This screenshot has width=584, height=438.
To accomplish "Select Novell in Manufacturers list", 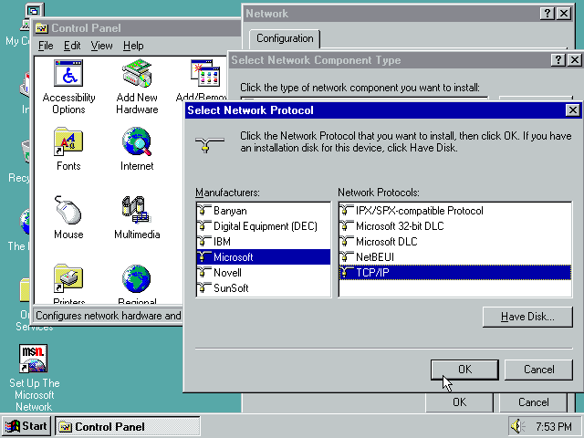I will click(x=263, y=273).
